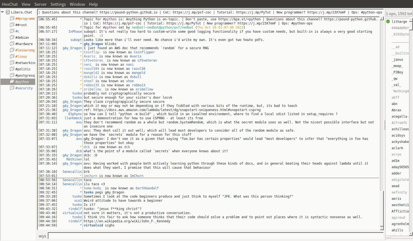Click timestamp 07:38:10 in chat
This screenshot has height=241, width=413.
point(48,172)
